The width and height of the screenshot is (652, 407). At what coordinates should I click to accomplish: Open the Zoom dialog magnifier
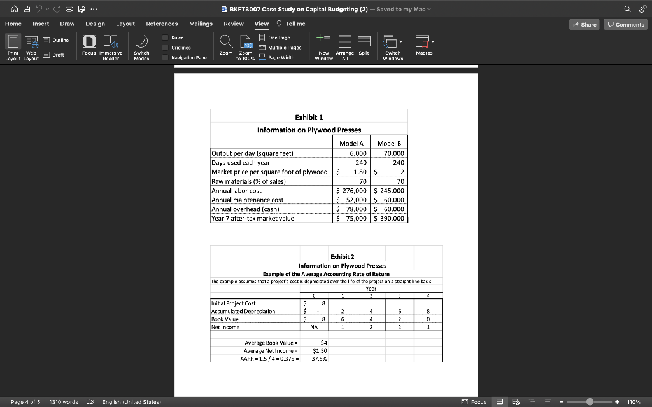pyautogui.click(x=226, y=45)
